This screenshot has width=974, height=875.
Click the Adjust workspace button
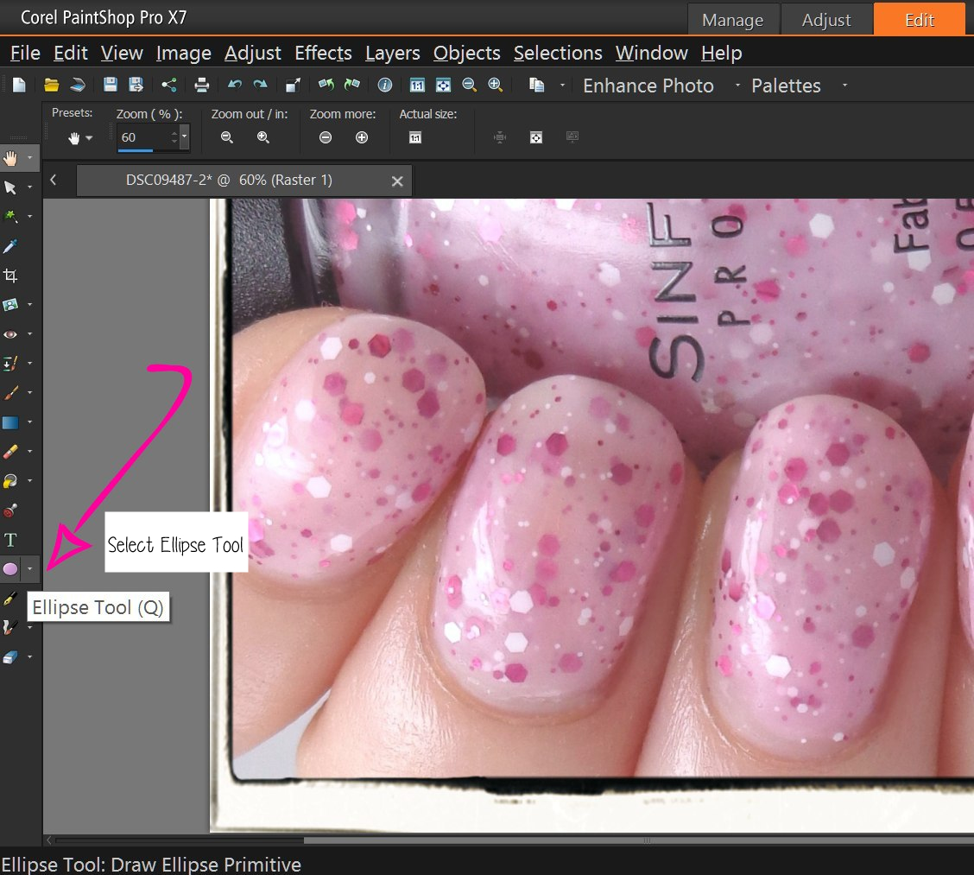826,18
